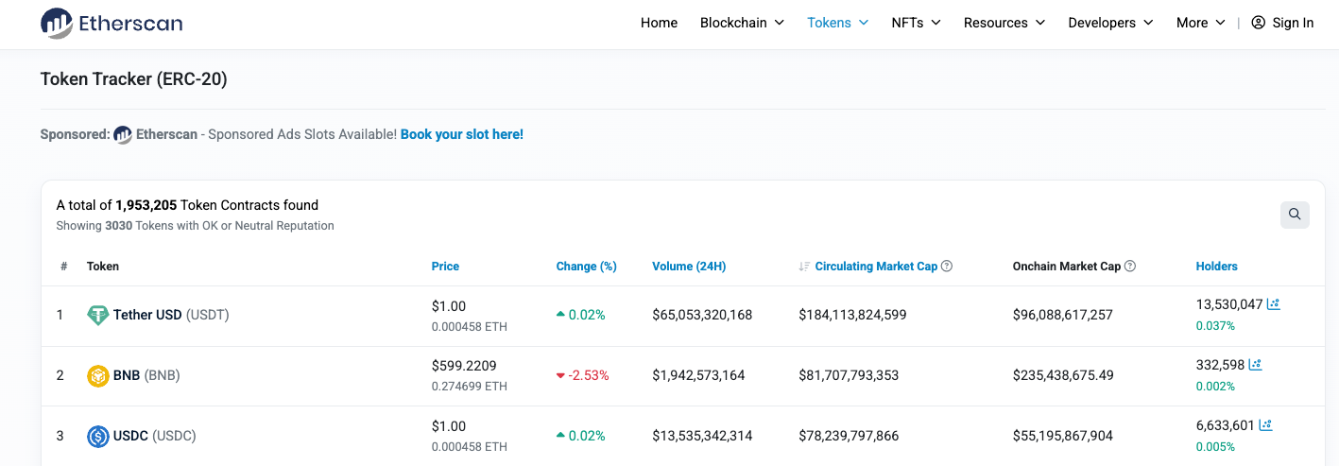Click the Token Tracker (ERC-20) heading

coord(133,79)
